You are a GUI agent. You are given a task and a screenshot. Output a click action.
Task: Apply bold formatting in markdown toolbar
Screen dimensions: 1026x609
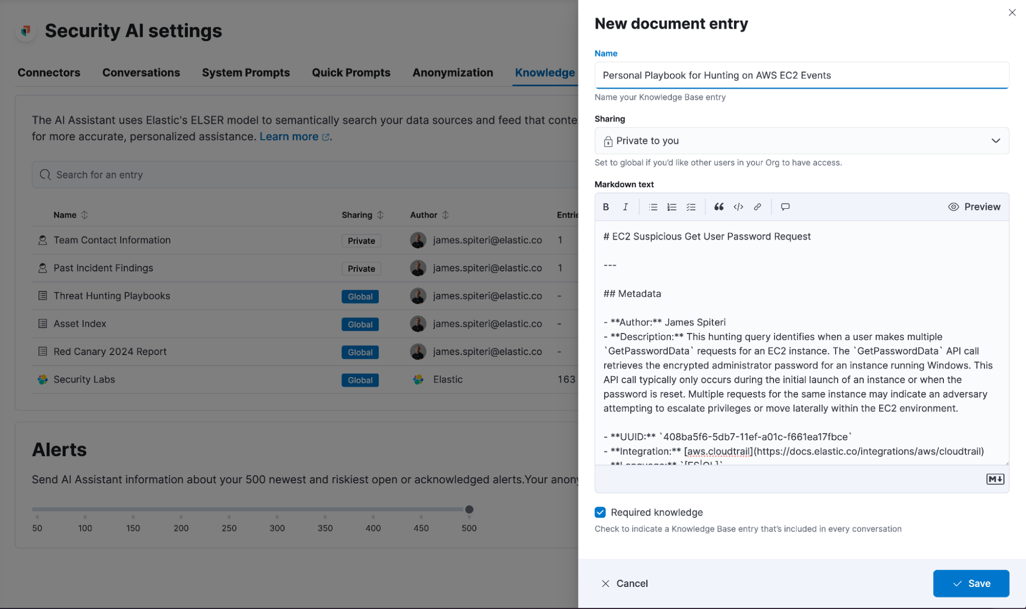[606, 207]
